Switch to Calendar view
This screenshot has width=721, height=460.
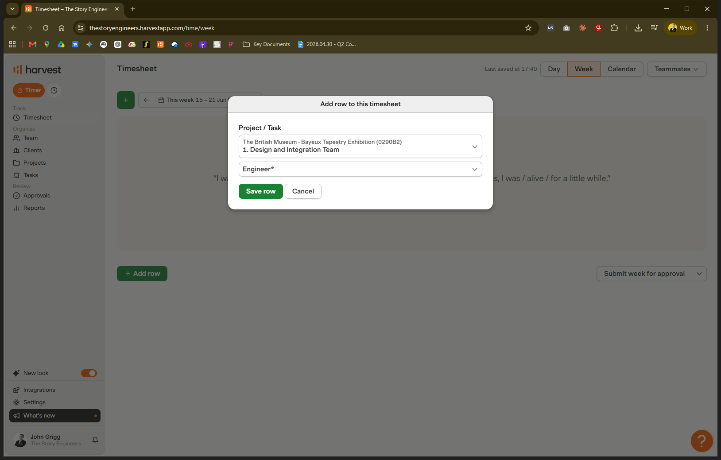click(x=622, y=69)
